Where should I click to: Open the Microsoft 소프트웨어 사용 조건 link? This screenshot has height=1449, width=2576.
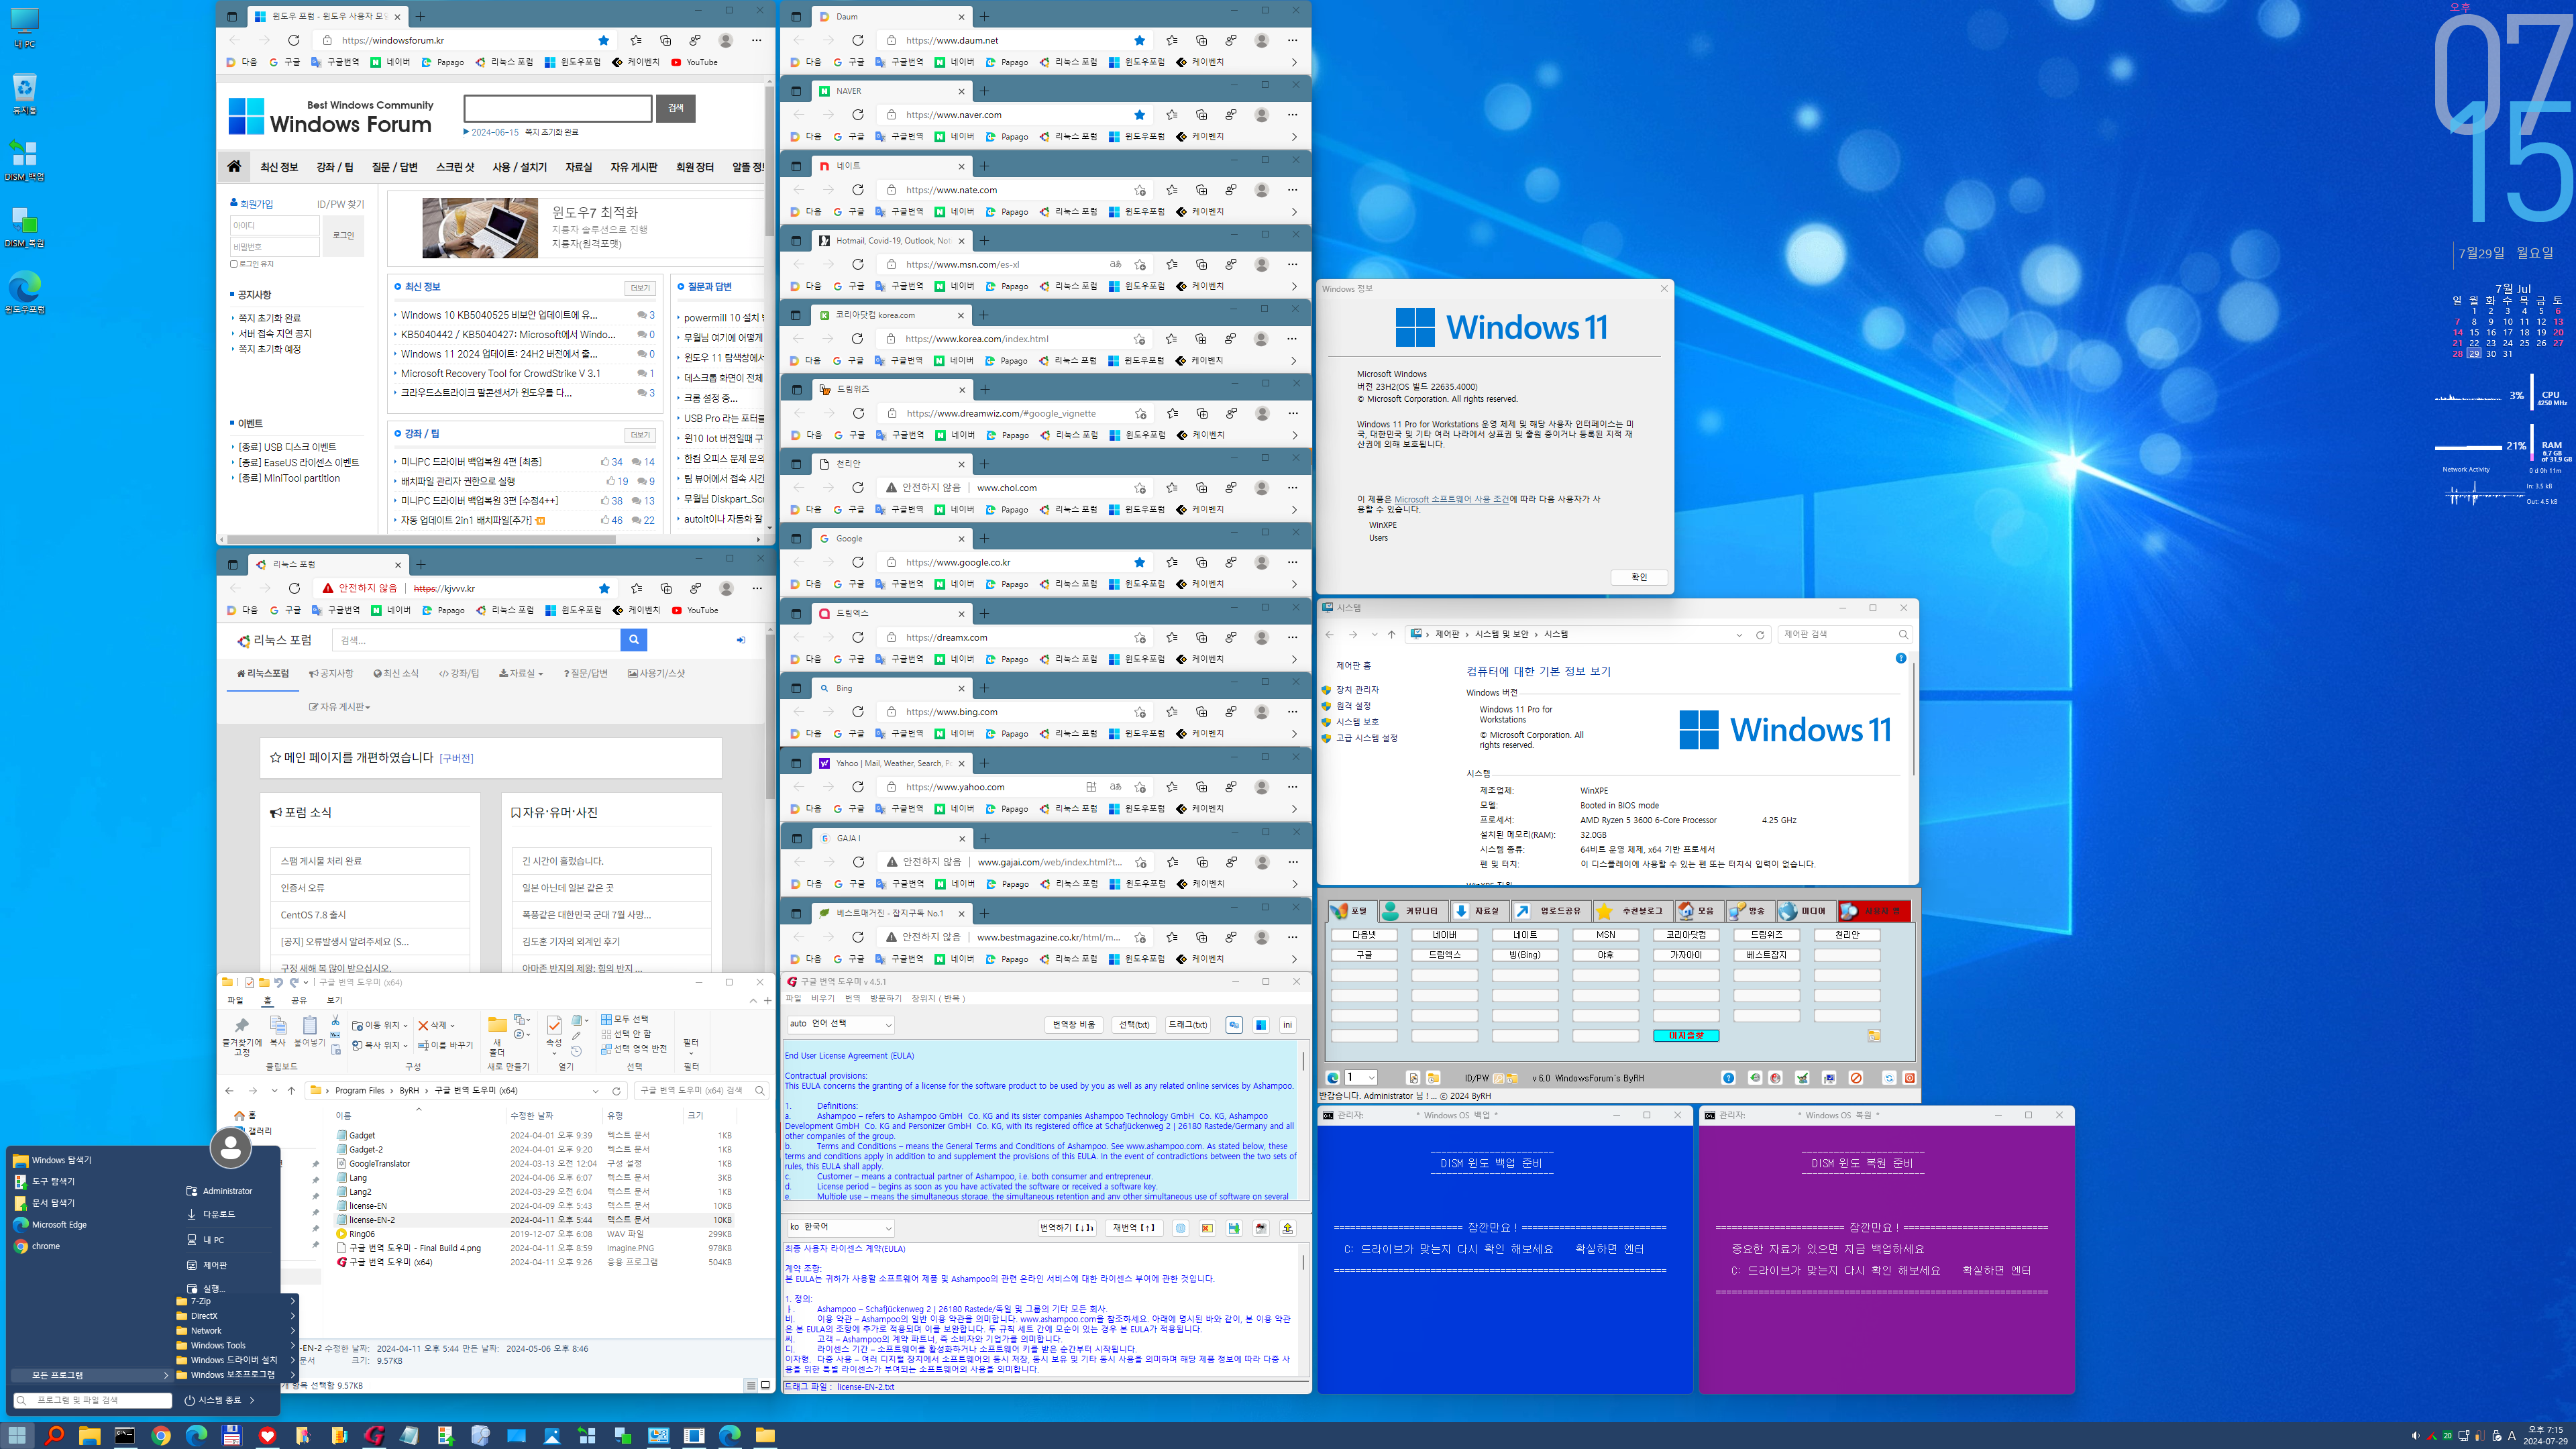click(x=1452, y=499)
